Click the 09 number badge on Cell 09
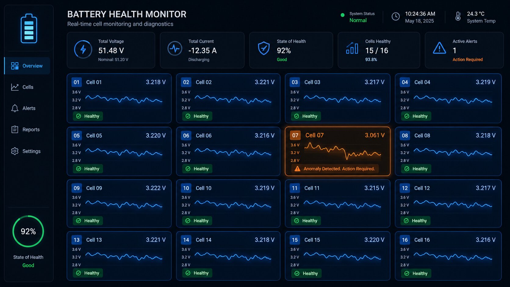The image size is (510, 287). 77,188
